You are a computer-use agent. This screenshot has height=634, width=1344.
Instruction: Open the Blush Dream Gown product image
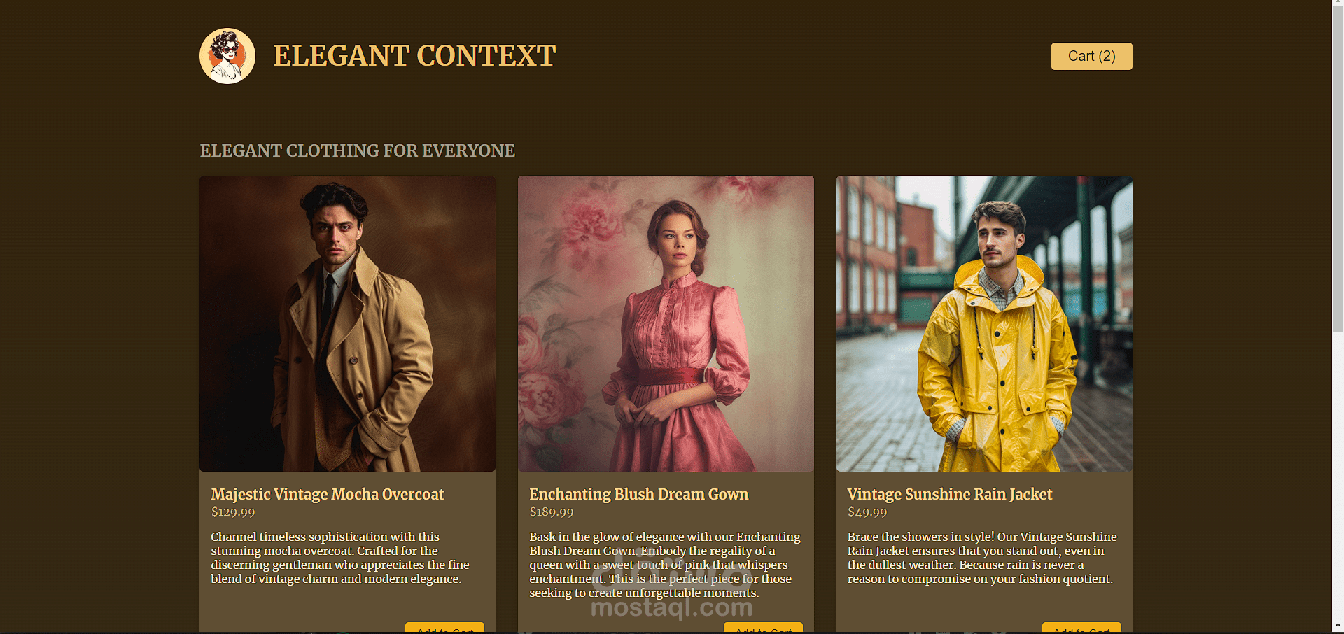coord(666,323)
